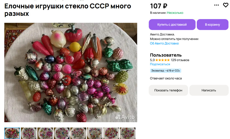Add item with В корзину button
The width and height of the screenshot is (230, 139).
coord(213,24)
